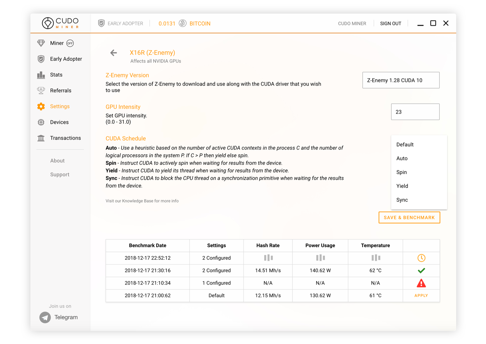This screenshot has height=344, width=486.
Task: Open the Miner sidebar page
Action: tap(57, 43)
